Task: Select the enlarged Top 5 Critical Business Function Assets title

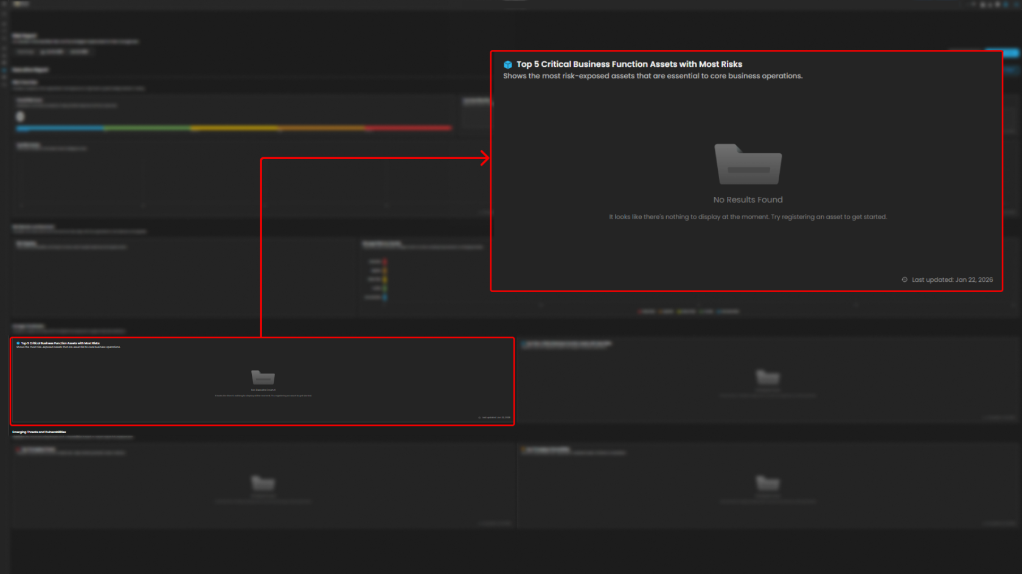Action: (x=629, y=64)
